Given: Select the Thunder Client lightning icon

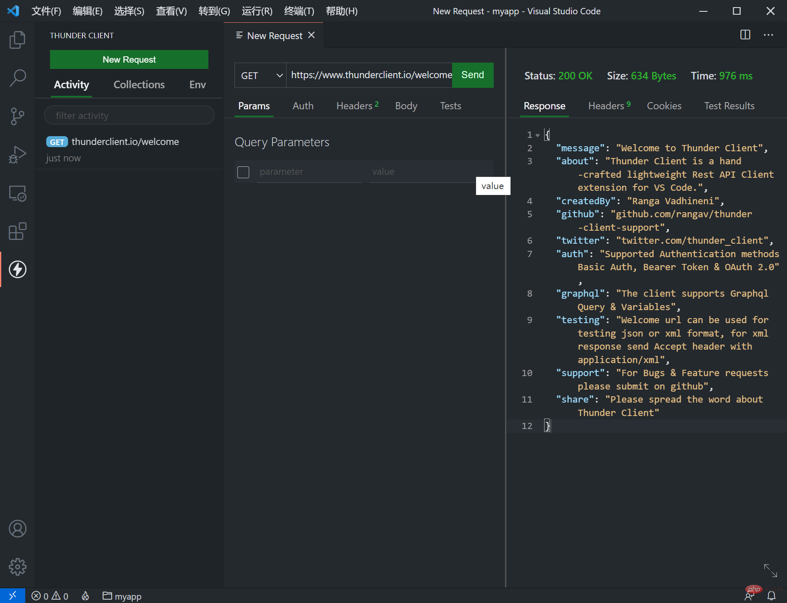Looking at the screenshot, I should coord(17,269).
